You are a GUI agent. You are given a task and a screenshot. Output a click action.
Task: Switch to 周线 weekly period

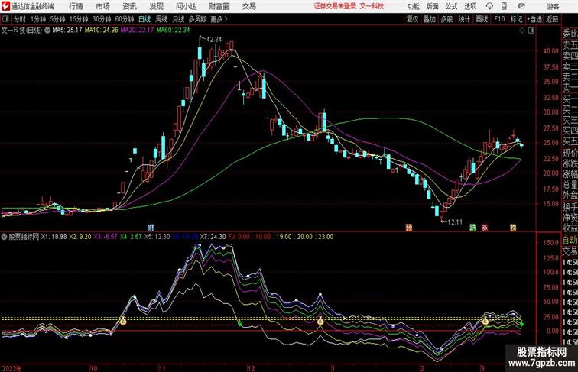161,19
